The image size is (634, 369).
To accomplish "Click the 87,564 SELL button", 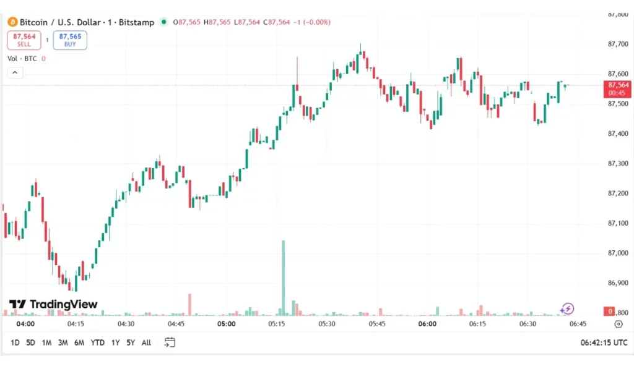I will click(24, 39).
